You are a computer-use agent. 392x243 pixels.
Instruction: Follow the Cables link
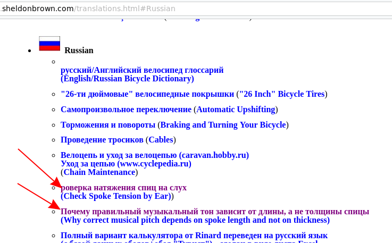161,140
